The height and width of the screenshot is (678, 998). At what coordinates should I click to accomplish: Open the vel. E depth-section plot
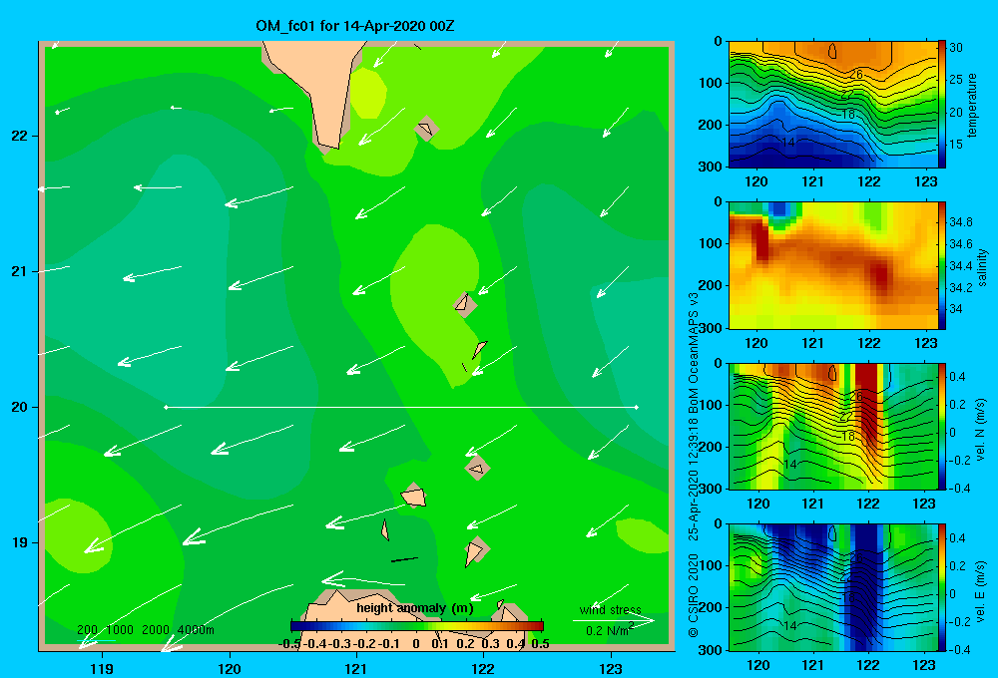pyautogui.click(x=833, y=587)
